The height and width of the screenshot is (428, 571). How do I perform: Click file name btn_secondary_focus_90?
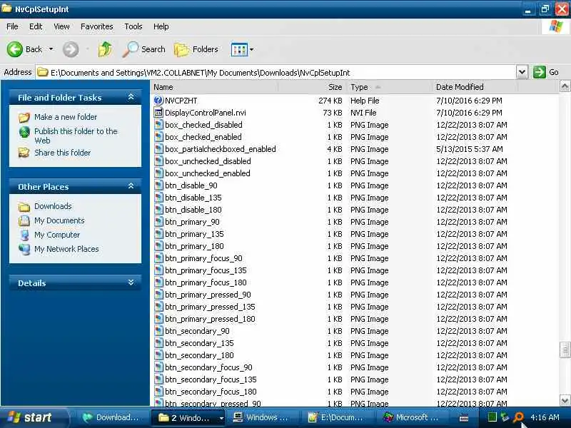tap(208, 367)
